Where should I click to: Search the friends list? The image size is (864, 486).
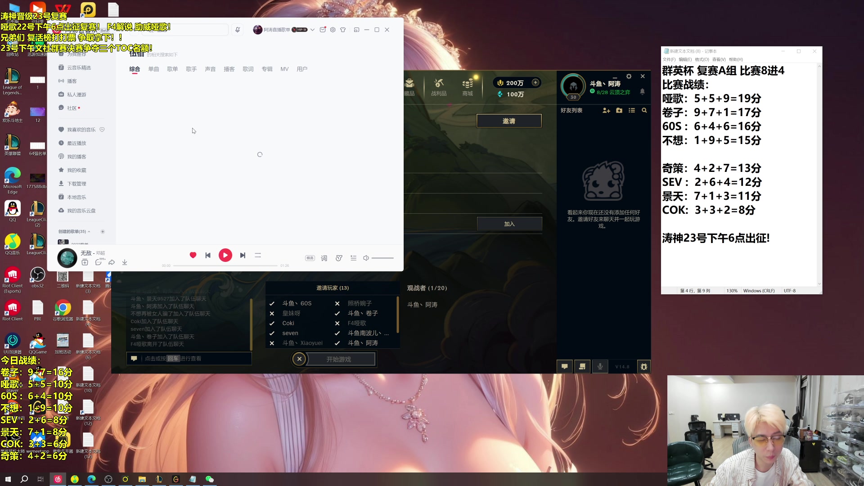point(644,110)
